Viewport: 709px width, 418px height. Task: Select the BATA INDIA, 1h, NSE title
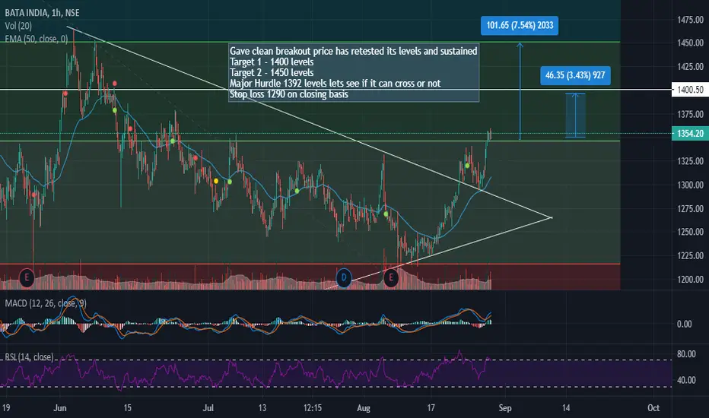click(x=42, y=13)
